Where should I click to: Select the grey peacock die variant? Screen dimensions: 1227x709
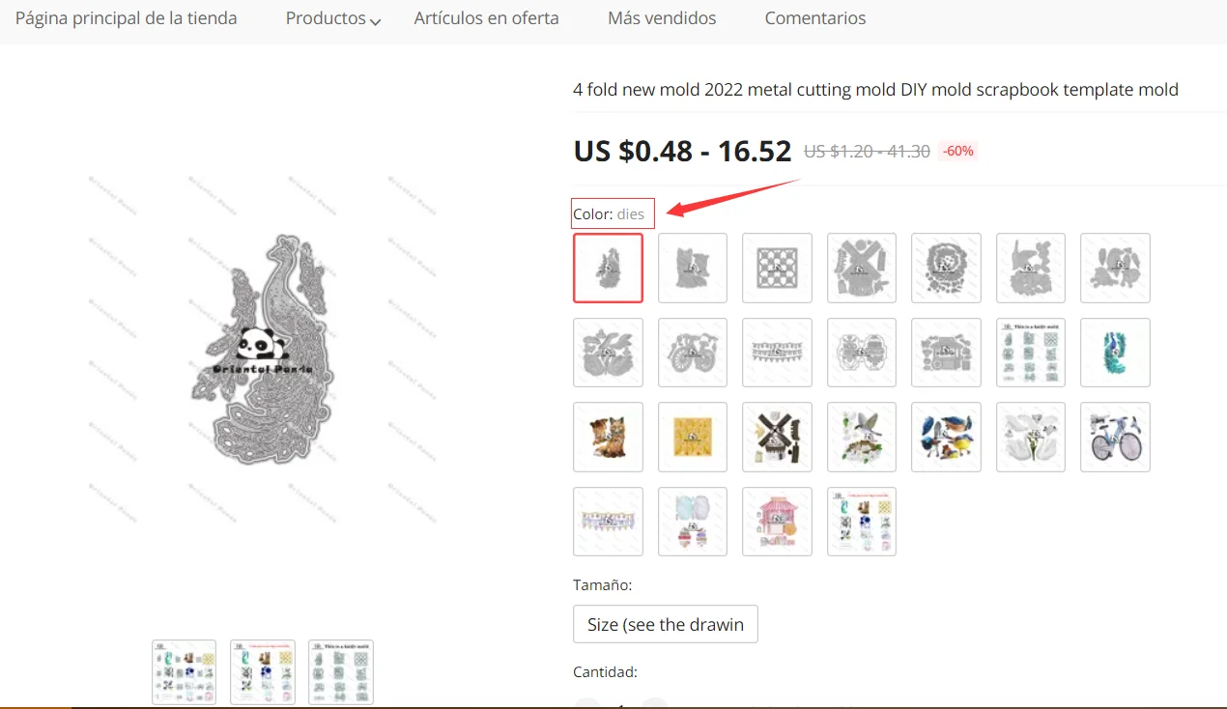click(x=608, y=268)
